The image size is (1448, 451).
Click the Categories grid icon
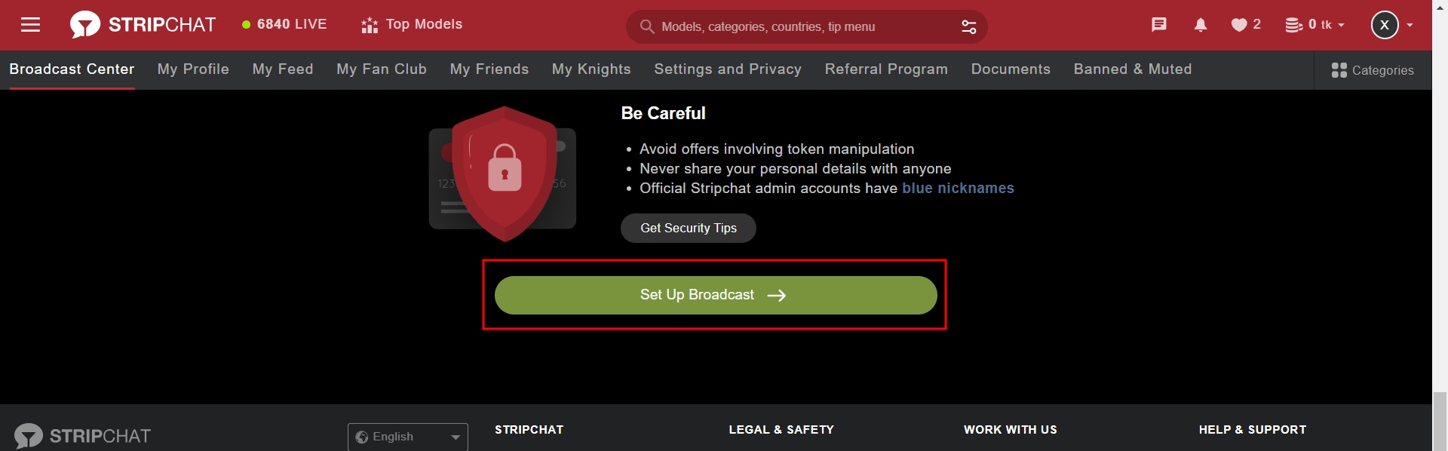click(x=1339, y=69)
